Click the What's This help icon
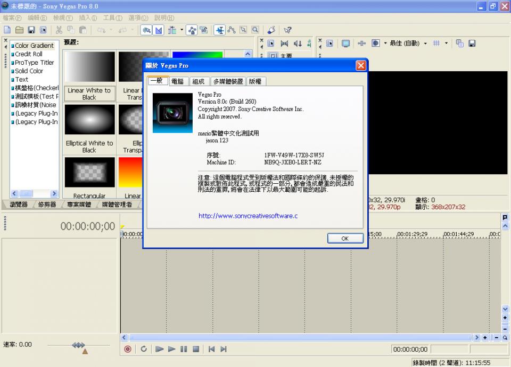The image size is (511, 367). click(x=288, y=30)
